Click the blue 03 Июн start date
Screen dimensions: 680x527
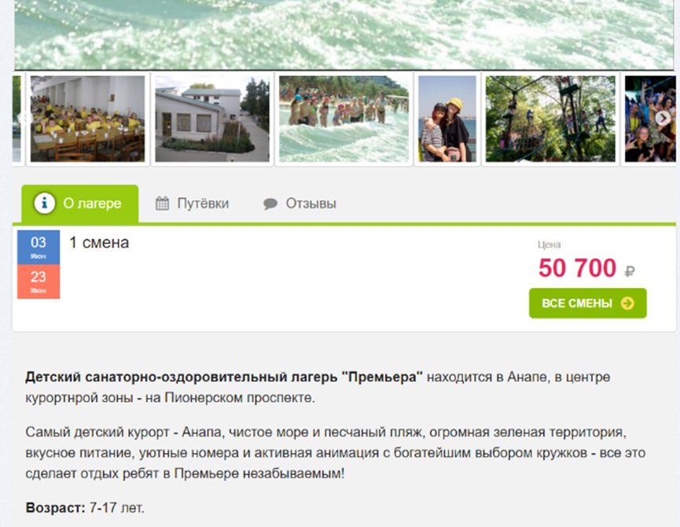[39, 247]
